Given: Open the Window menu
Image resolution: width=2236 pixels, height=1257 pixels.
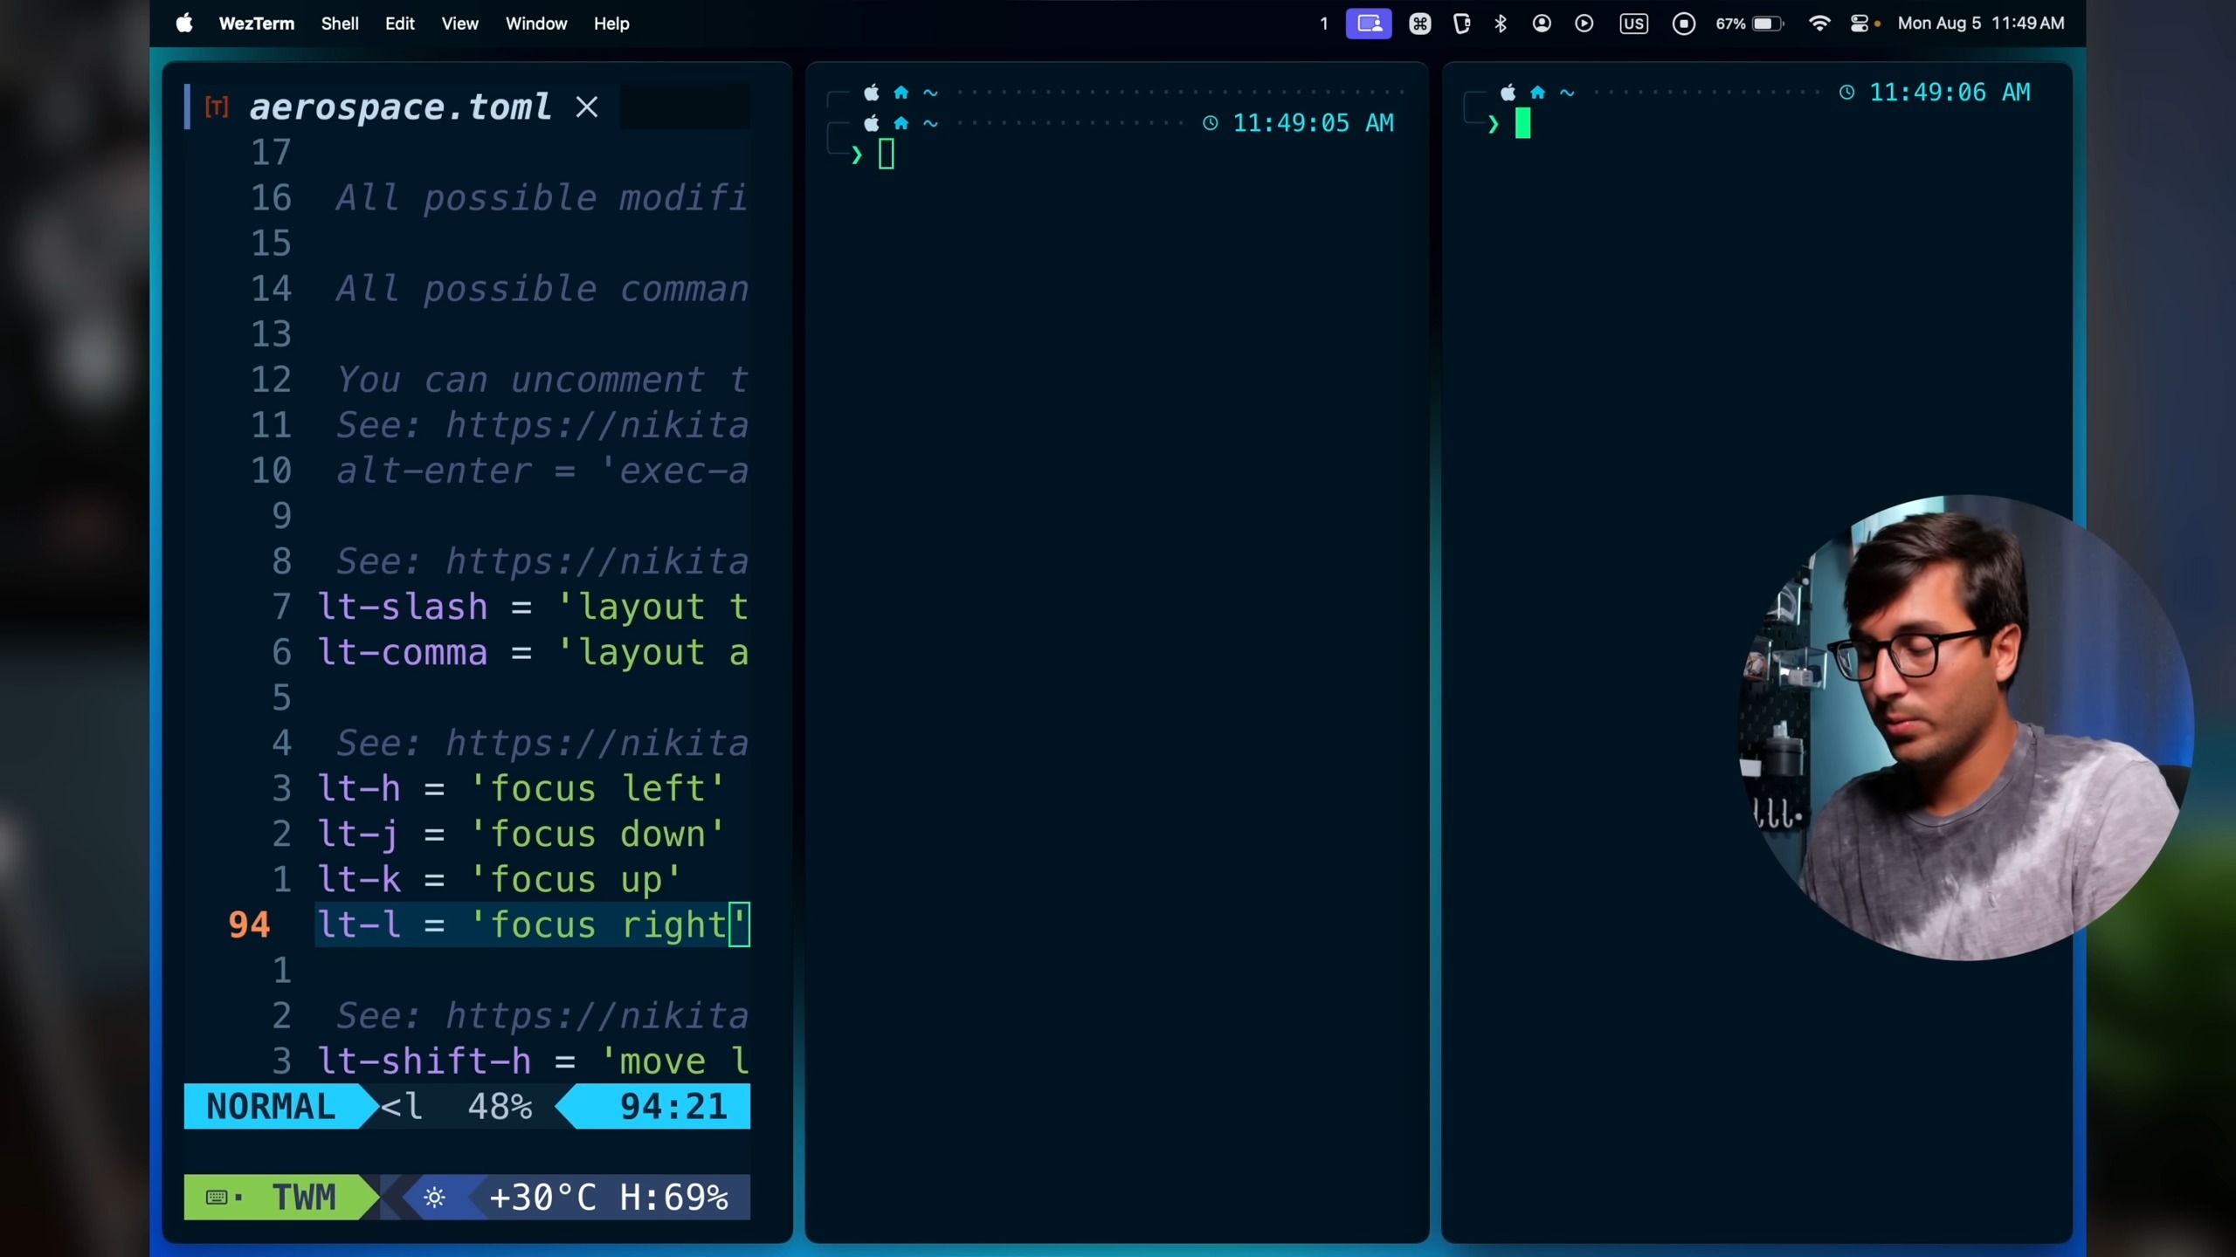Looking at the screenshot, I should pyautogui.click(x=535, y=24).
